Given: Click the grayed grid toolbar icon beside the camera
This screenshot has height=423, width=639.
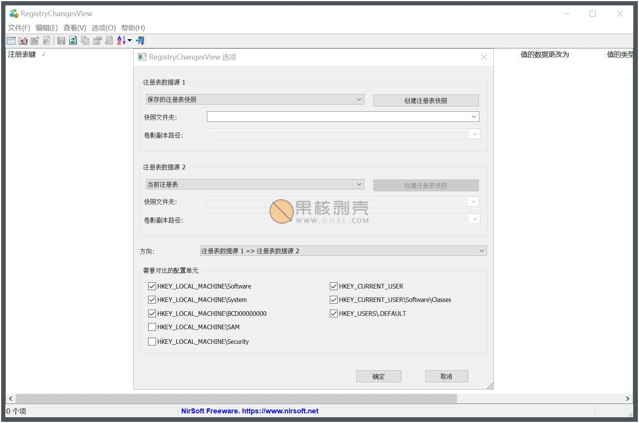Looking at the screenshot, I should 35,40.
